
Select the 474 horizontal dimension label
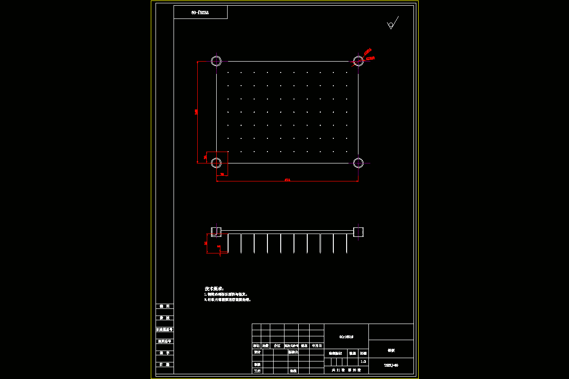[x=287, y=180]
